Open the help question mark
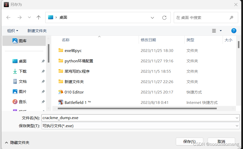The width and height of the screenshot is (243, 149). (x=234, y=30)
